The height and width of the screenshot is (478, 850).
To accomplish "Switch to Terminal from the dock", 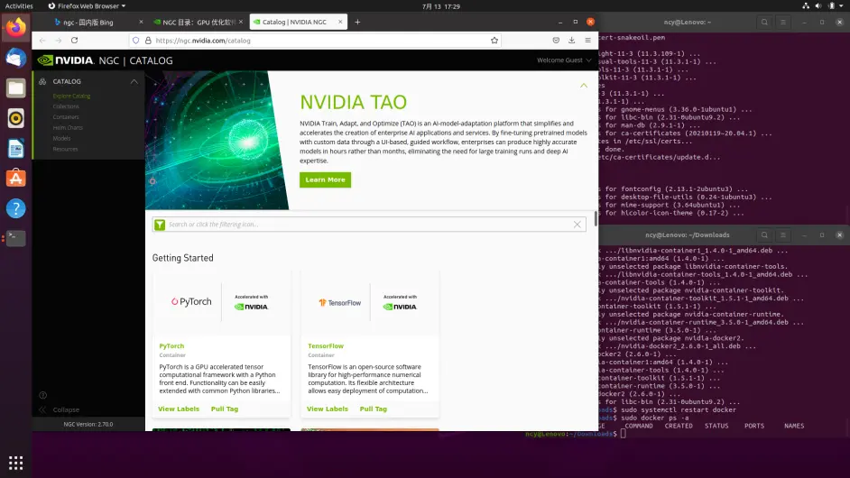I will click(x=15, y=238).
